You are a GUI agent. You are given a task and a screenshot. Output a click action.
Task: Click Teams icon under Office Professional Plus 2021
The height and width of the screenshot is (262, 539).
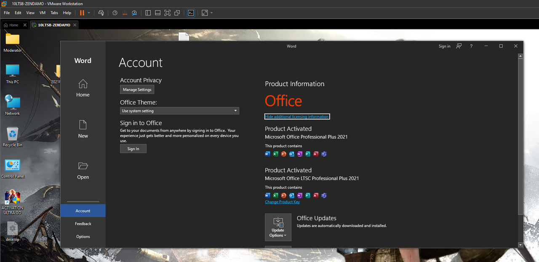[x=324, y=154]
